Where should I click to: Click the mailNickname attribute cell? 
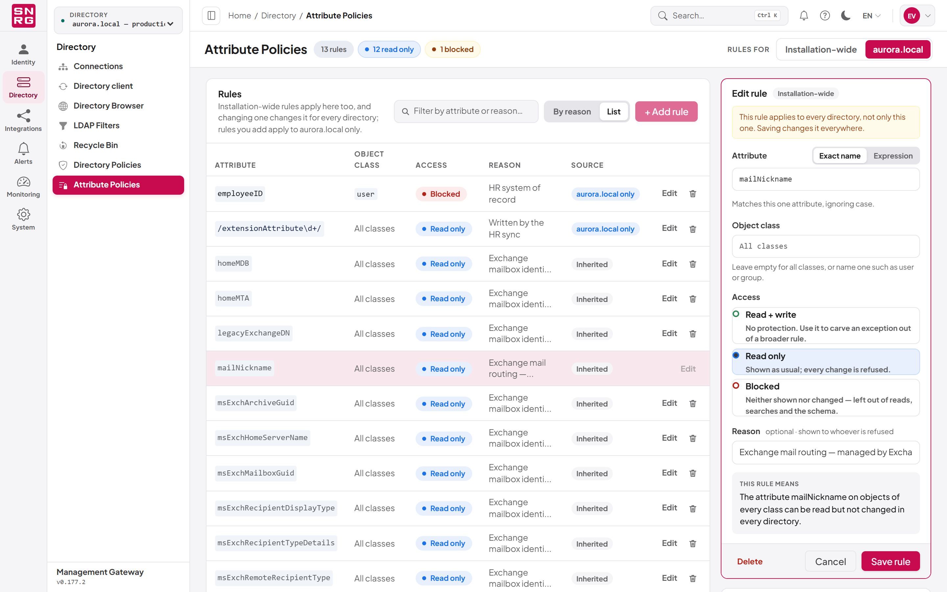(x=244, y=368)
